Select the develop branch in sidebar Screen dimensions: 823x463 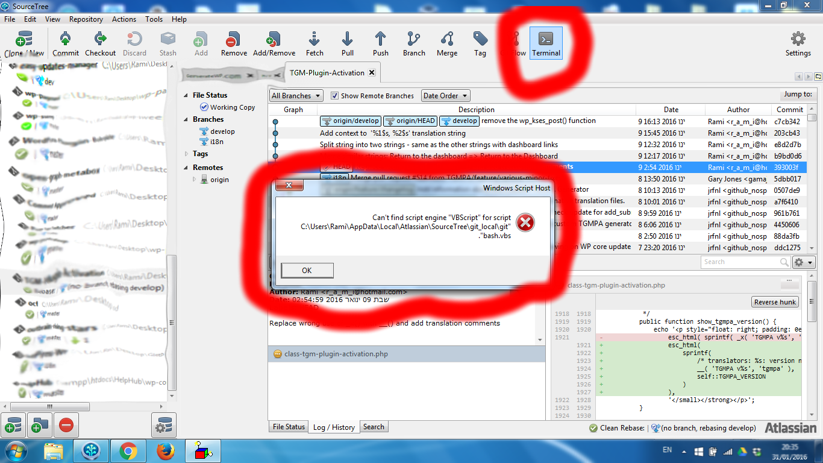222,131
